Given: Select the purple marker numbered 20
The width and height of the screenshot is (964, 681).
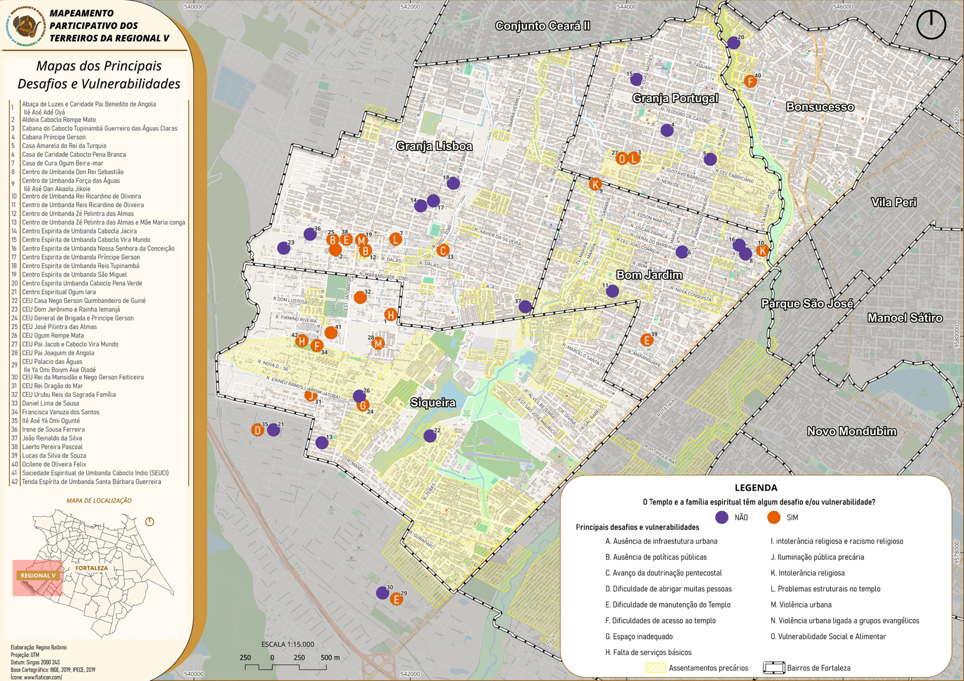Looking at the screenshot, I should pos(733,43).
